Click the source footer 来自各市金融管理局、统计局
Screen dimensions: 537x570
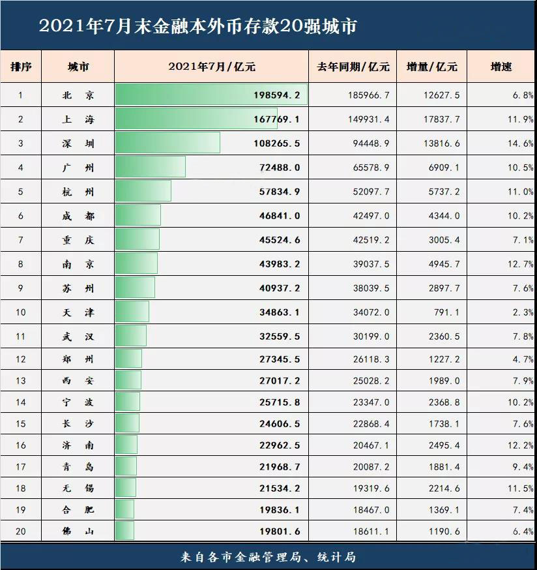pos(268,556)
